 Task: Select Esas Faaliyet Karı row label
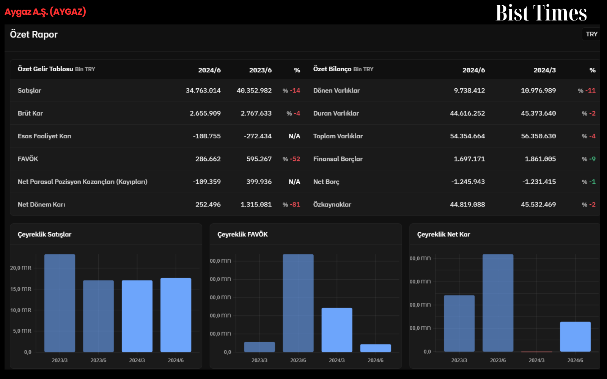pyautogui.click(x=44, y=136)
